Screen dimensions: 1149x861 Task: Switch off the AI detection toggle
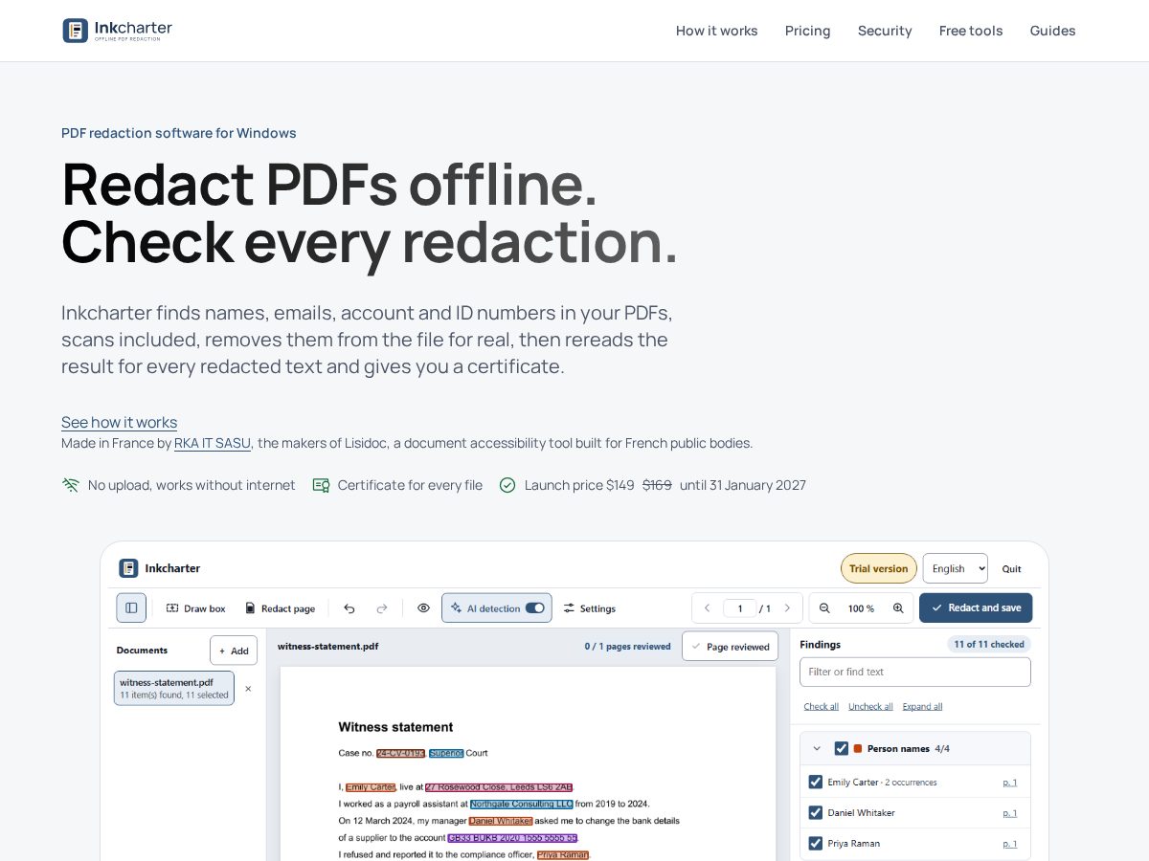tap(534, 608)
